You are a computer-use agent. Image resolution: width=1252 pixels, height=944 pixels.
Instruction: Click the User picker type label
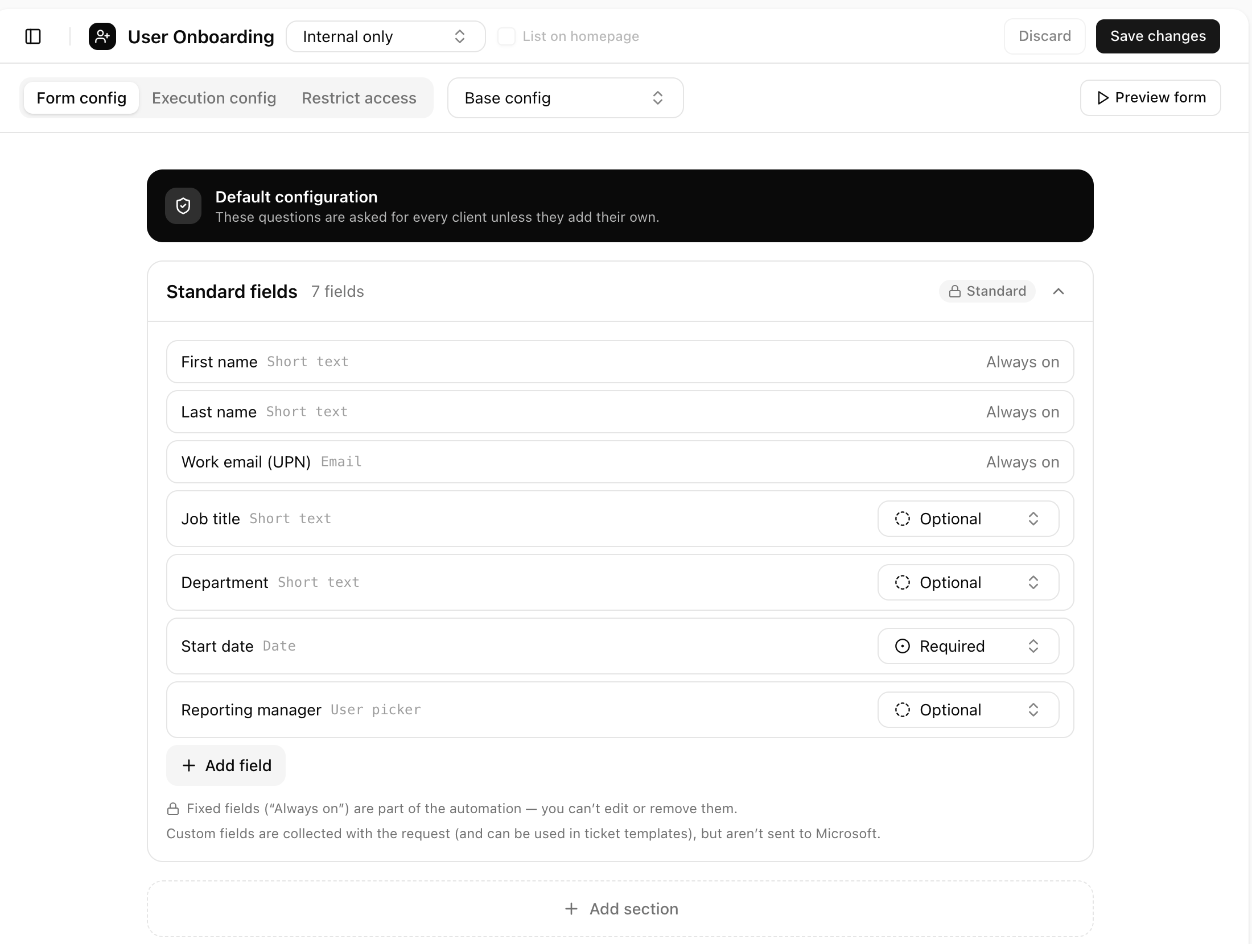coord(376,710)
